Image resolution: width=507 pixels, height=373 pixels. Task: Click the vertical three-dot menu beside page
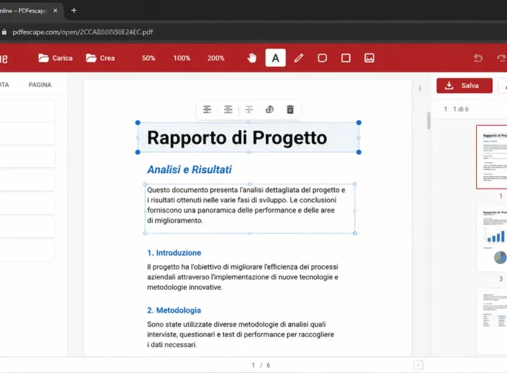(x=420, y=88)
